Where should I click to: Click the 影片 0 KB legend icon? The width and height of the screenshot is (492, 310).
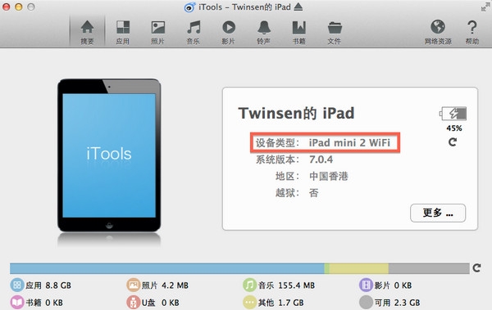[366, 285]
